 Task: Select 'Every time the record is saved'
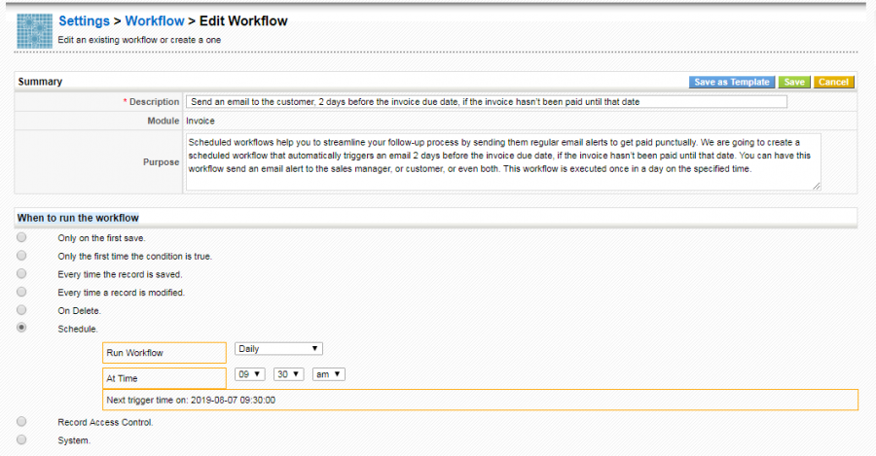point(21,274)
